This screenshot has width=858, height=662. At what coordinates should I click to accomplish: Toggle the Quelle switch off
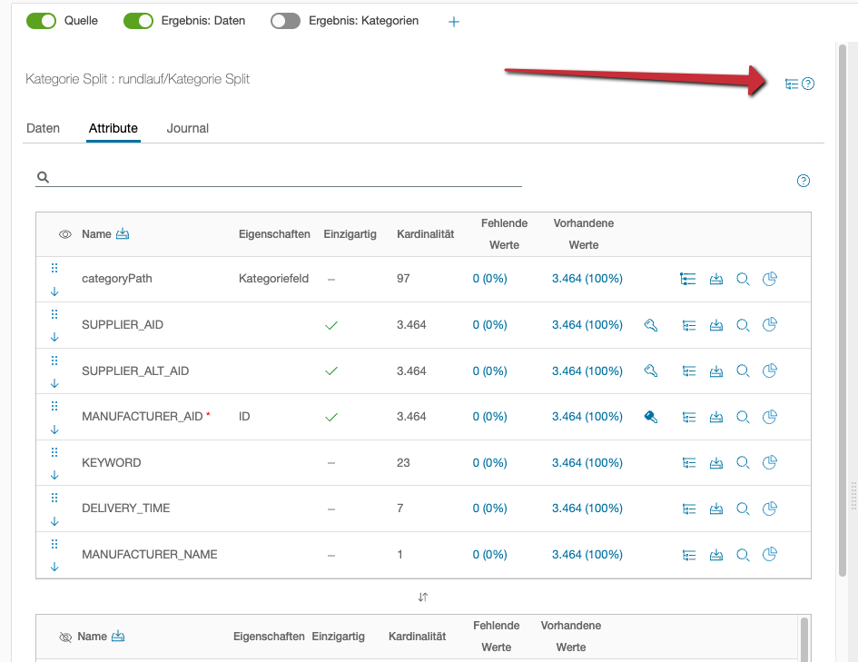coord(42,21)
